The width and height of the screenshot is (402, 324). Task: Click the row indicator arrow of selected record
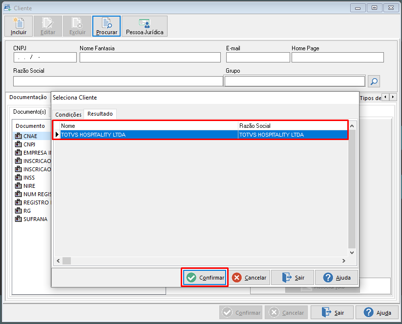57,135
